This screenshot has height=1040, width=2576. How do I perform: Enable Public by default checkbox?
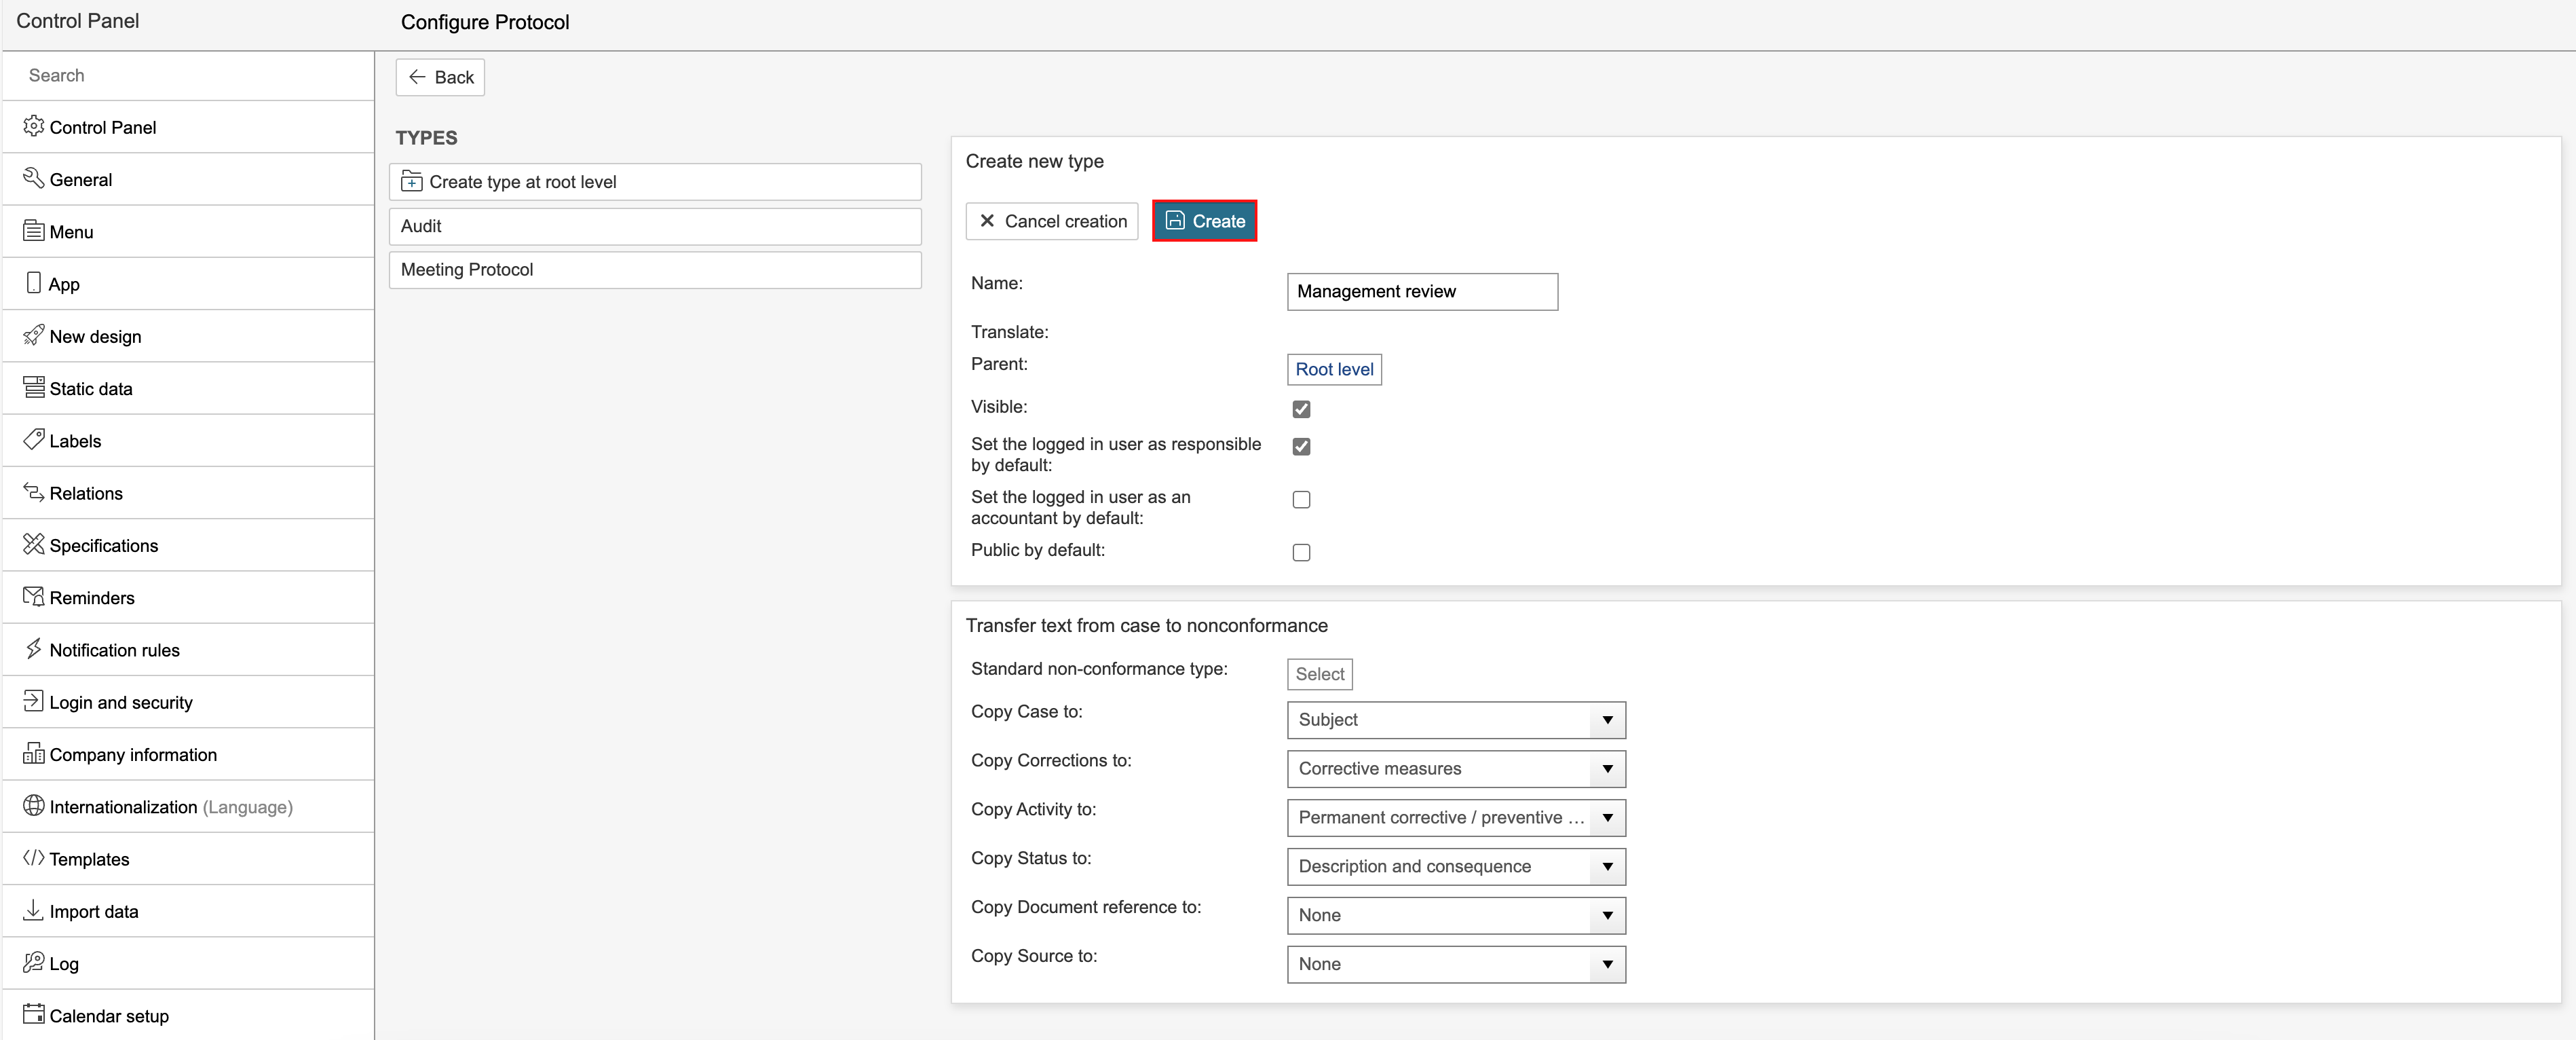click(1301, 552)
